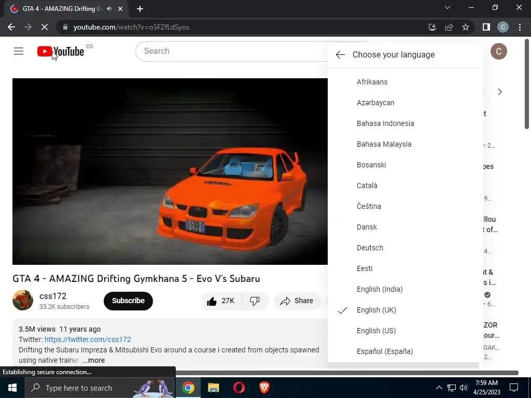531x398 pixels.
Task: Click the share this page icon in address bar
Action: 449,27
